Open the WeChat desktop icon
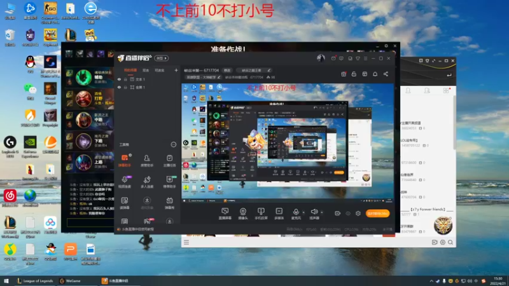Viewport: 509px width, 286px height. click(x=30, y=91)
